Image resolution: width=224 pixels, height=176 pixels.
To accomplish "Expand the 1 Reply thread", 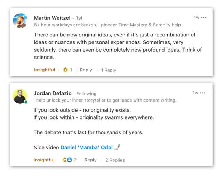I will [x=109, y=70].
